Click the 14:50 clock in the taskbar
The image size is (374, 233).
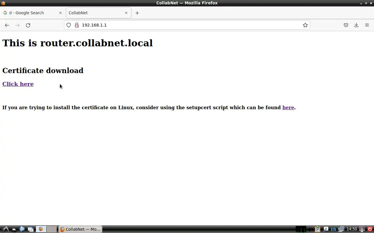(352, 229)
